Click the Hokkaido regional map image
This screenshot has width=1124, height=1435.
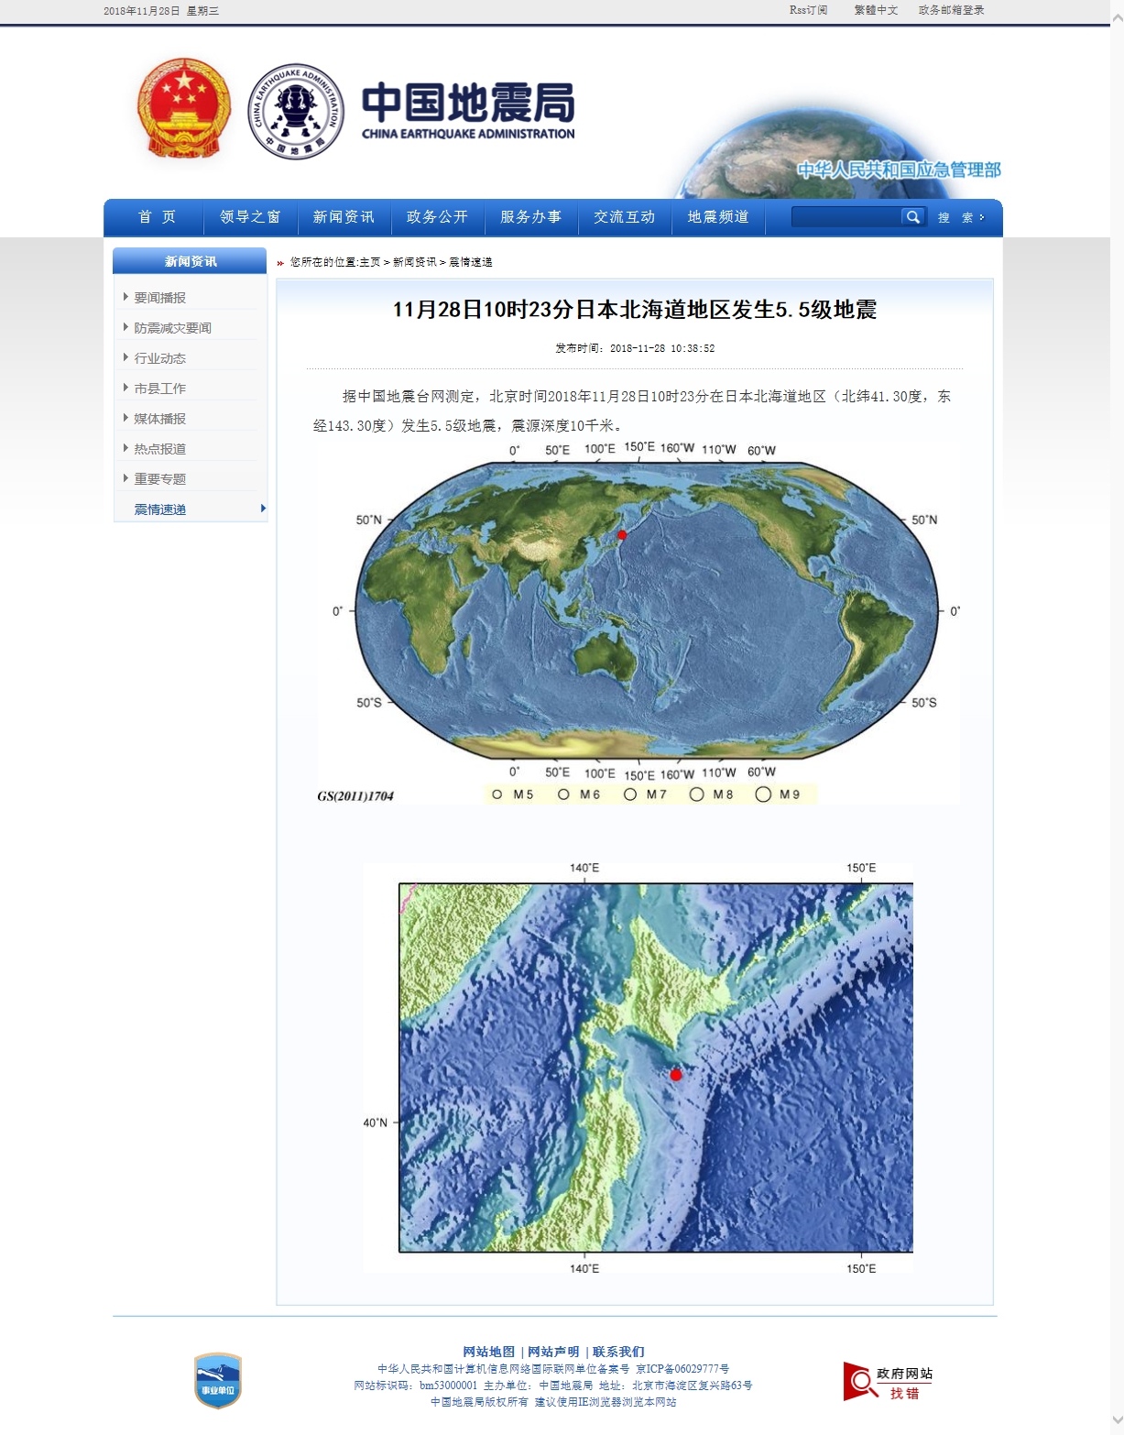(638, 1068)
